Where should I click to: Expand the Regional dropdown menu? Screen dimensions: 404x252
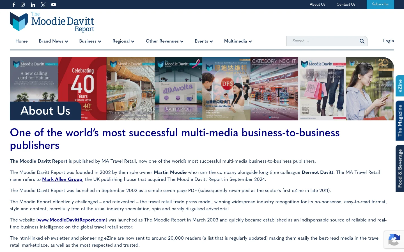[123, 41]
